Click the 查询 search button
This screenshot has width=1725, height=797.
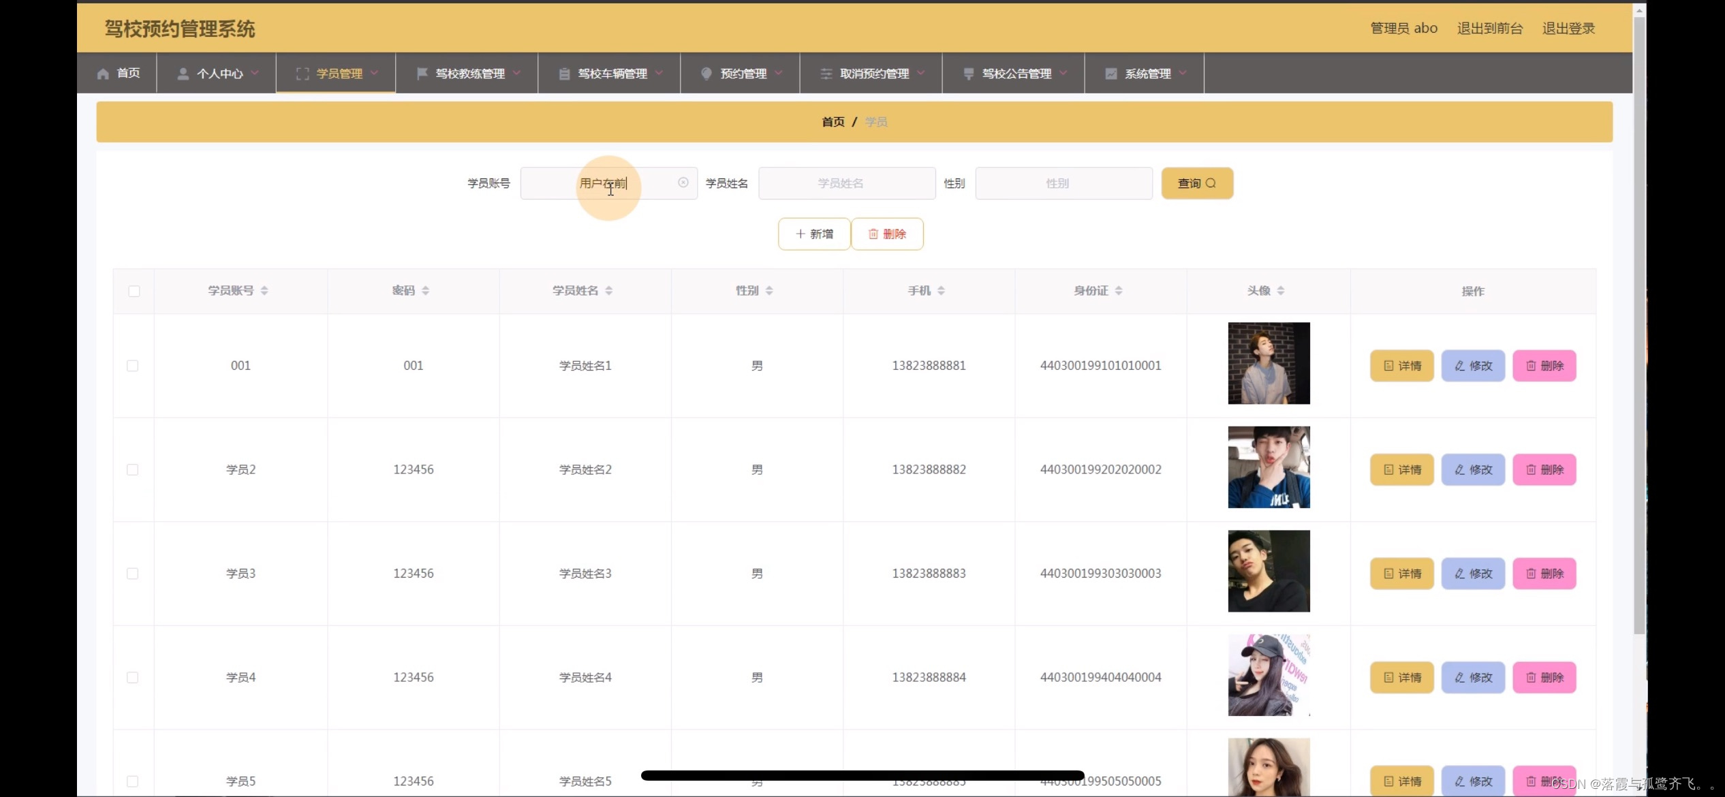click(x=1197, y=183)
